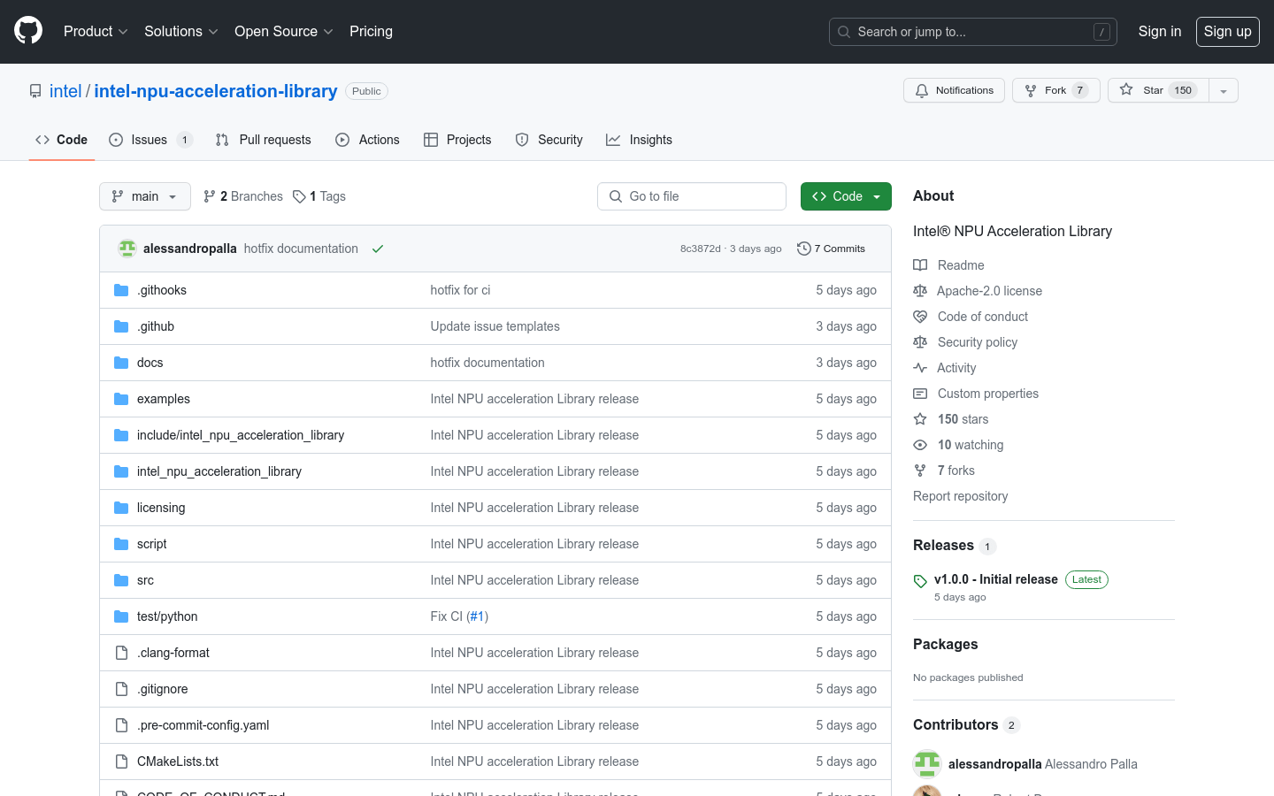Image resolution: width=1274 pixels, height=796 pixels.
Task: Click the alessandropalla avatar in the commit bar
Action: point(127,249)
